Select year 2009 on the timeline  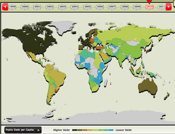(137, 7)
